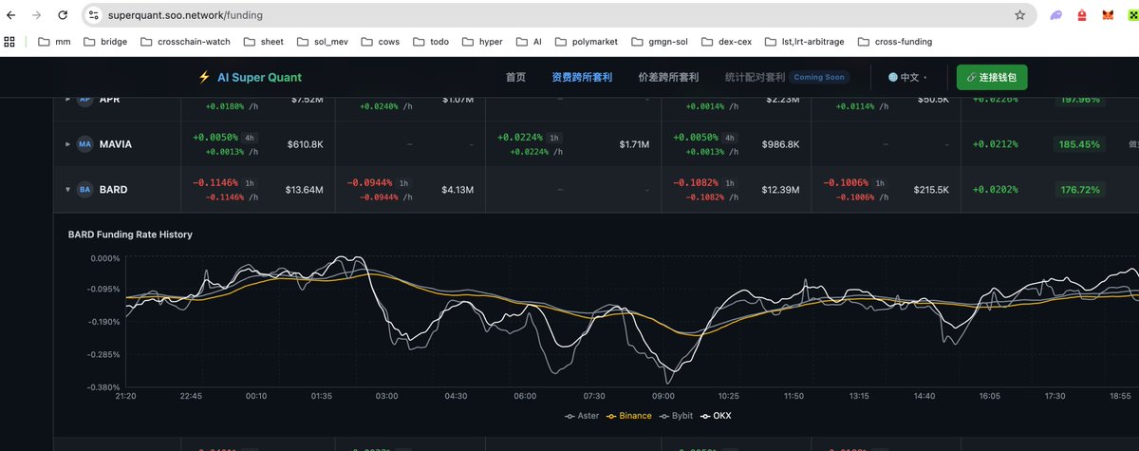Toggle the Bybit series in chart legend
The width and height of the screenshot is (1139, 451).
point(675,416)
